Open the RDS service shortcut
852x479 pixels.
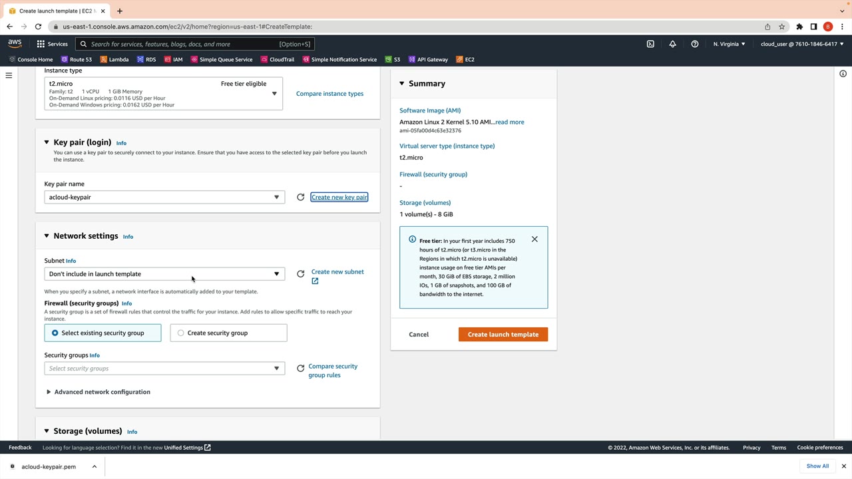[146, 59]
